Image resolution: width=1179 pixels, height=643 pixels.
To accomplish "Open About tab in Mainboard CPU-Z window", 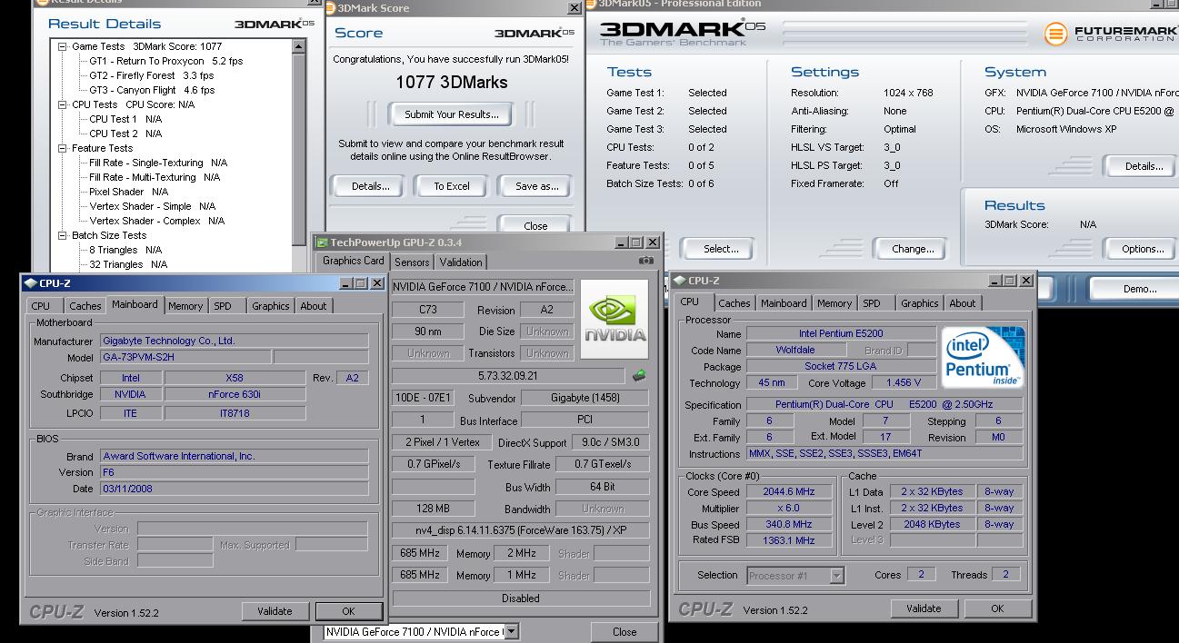I will 314,306.
